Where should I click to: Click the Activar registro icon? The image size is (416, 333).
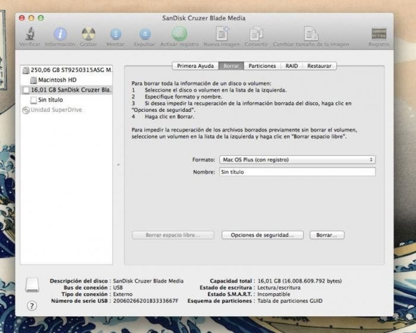click(x=179, y=34)
